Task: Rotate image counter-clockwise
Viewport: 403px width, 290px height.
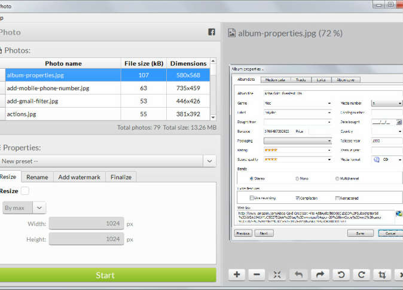Action: (340, 274)
